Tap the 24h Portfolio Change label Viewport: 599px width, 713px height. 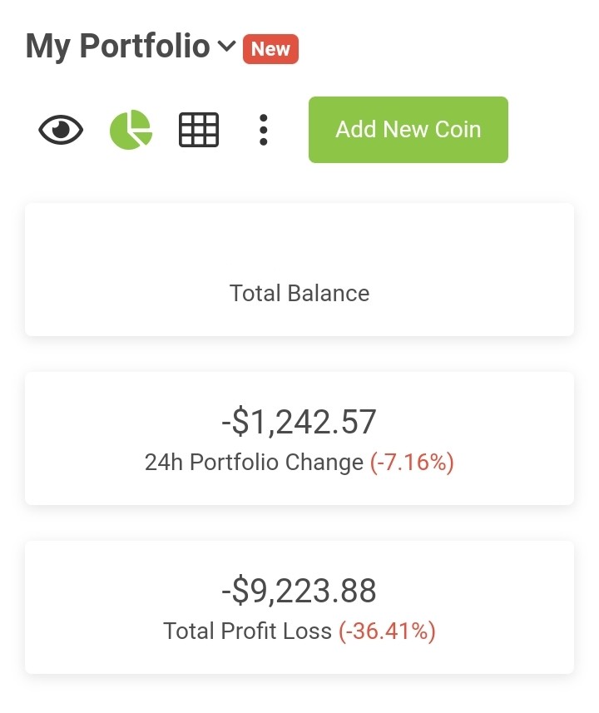click(x=255, y=463)
